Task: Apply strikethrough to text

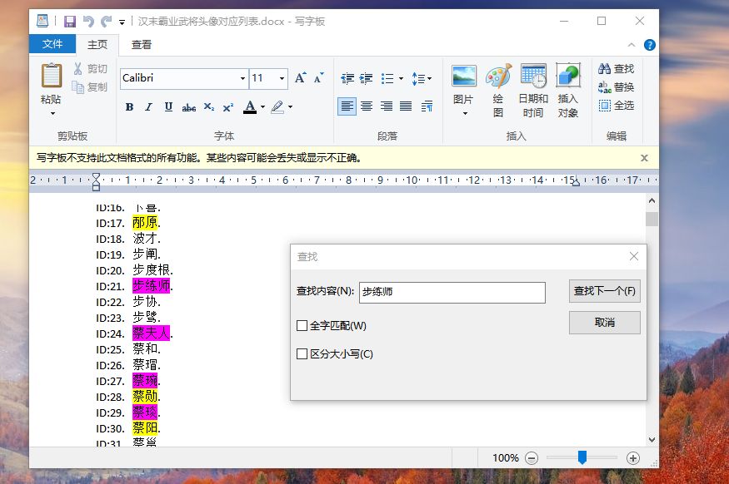Action: tap(189, 106)
